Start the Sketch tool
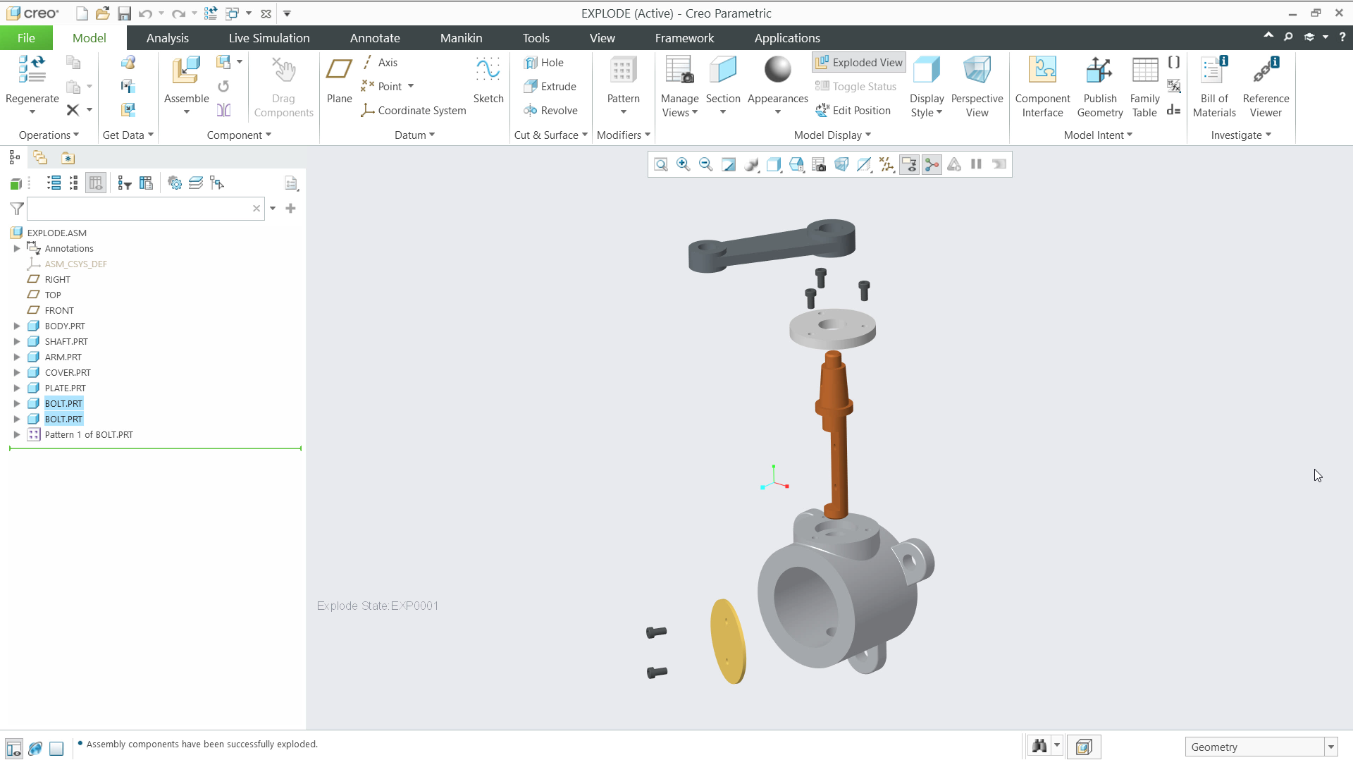 [x=488, y=80]
